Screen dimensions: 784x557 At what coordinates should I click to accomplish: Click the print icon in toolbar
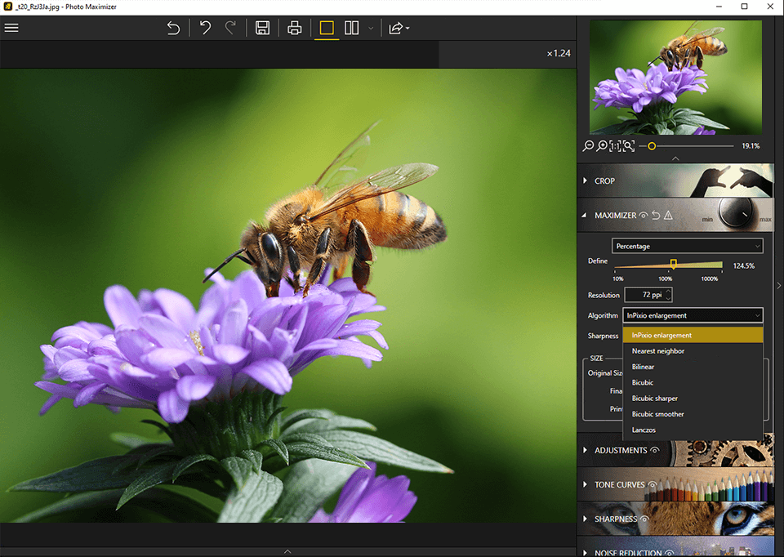pyautogui.click(x=295, y=28)
